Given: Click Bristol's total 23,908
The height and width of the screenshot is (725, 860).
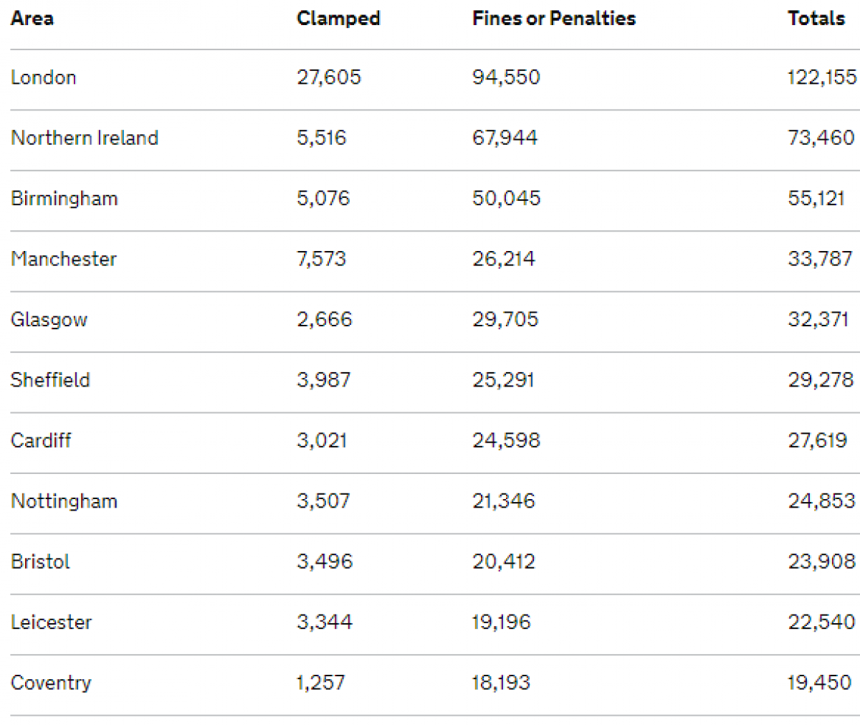Looking at the screenshot, I should tap(822, 561).
